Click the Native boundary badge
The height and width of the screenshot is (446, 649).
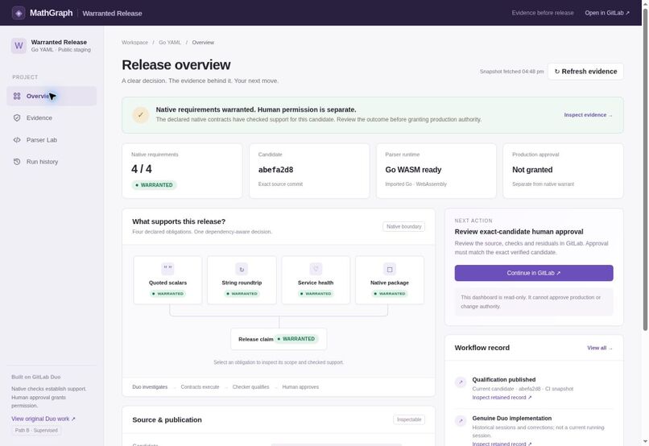click(403, 227)
